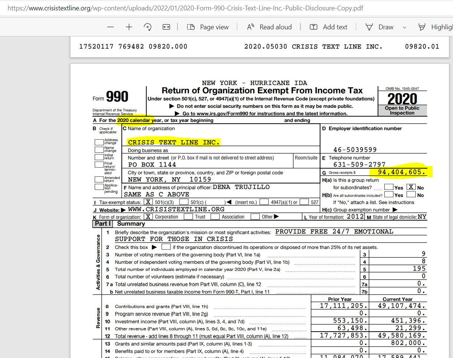Click PO BOX 1144 address

[152, 165]
